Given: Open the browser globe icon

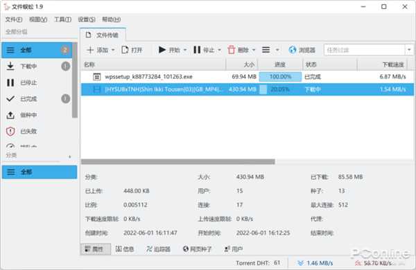Looking at the screenshot, I should click(293, 50).
